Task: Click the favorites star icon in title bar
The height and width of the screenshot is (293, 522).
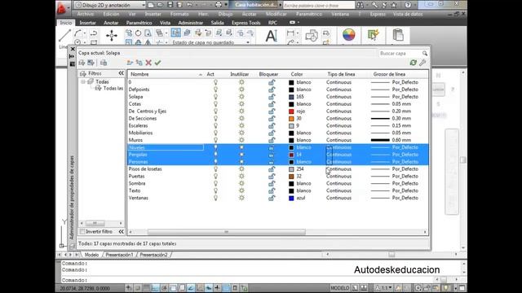Action: 394,5
